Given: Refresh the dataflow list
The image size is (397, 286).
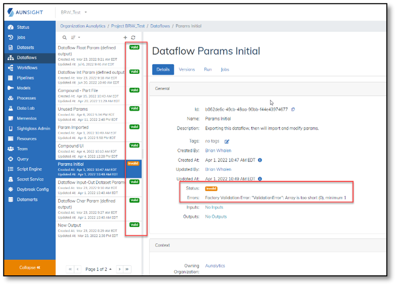Looking at the screenshot, I should coord(133,37).
